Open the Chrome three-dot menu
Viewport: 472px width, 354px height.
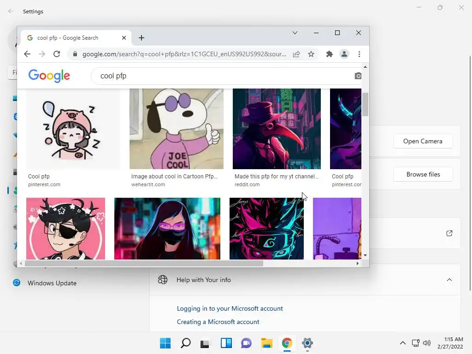359,54
